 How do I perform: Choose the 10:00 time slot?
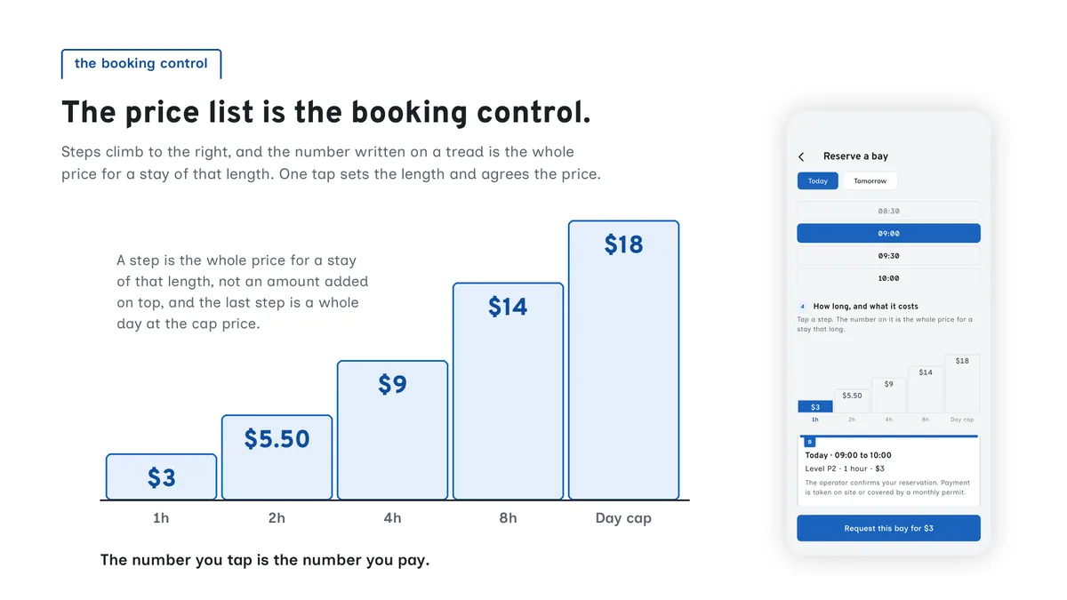coord(888,278)
